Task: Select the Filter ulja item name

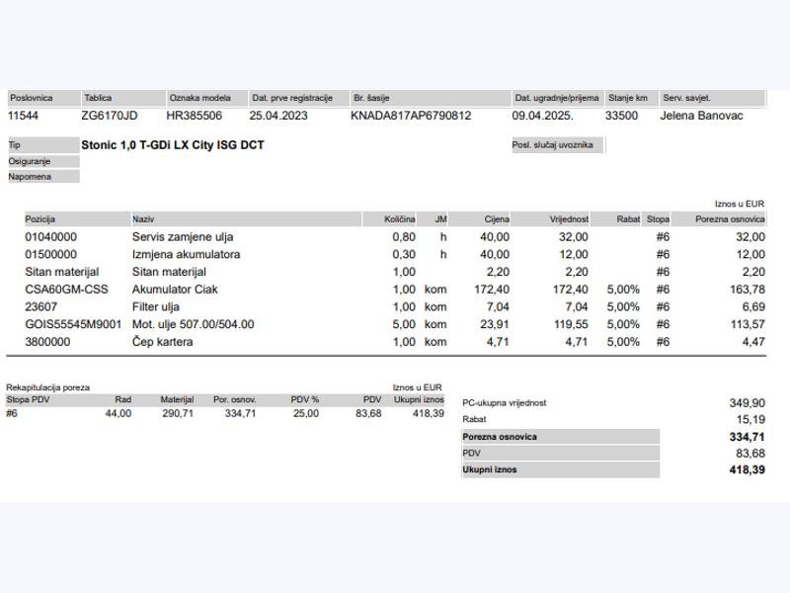Action: point(156,307)
